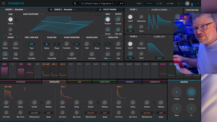217x122 pixels.
Task: Click ENV 2 sustain link icon
Action: tap(98, 103)
